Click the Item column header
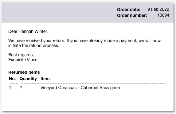This screenshot has width=176, height=114. coord(45,79)
